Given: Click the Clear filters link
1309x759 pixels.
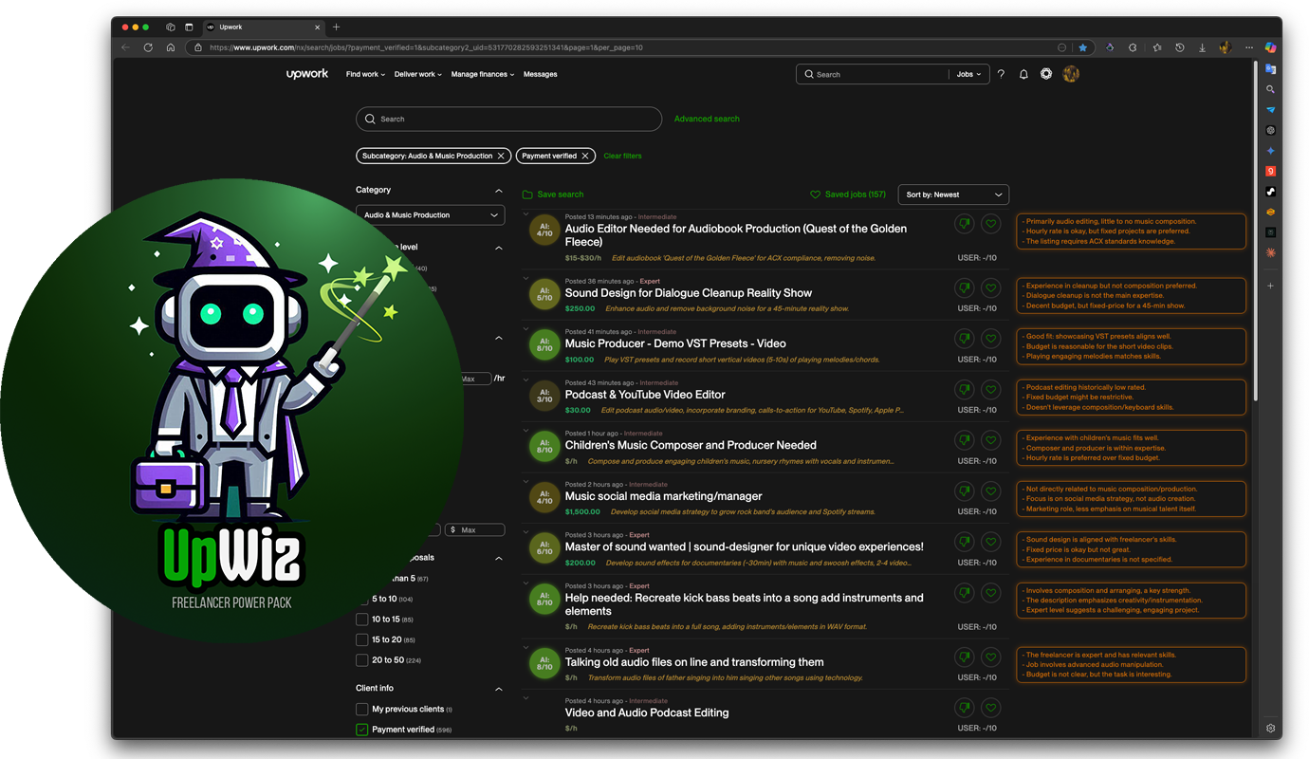Looking at the screenshot, I should pyautogui.click(x=622, y=156).
